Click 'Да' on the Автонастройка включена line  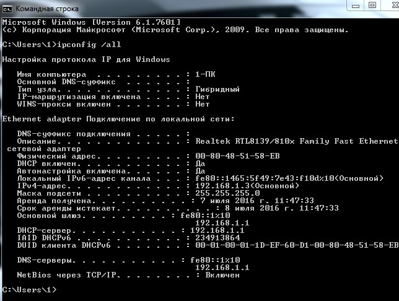pos(200,171)
